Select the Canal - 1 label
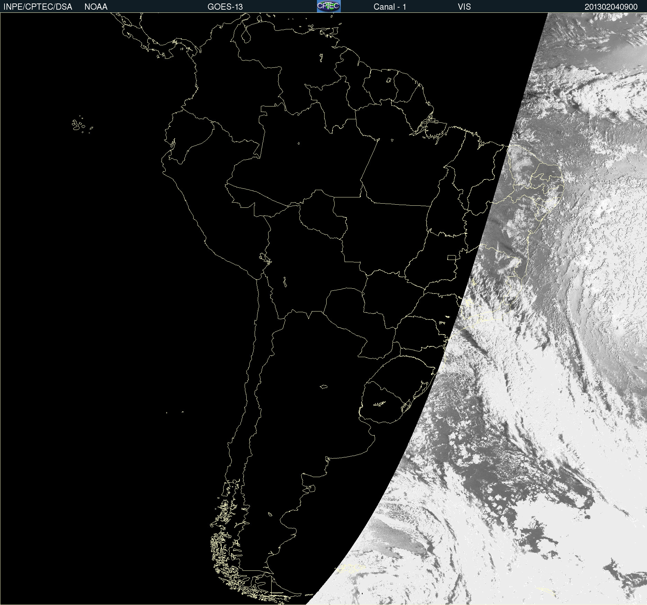 point(390,7)
